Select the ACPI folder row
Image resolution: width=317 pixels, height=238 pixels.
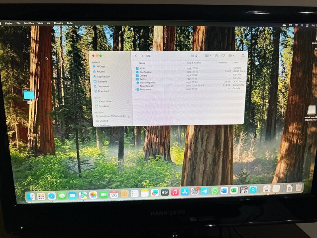coord(190,68)
